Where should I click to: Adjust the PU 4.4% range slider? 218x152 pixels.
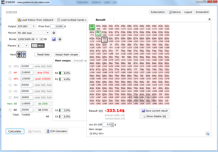tap(65, 79)
